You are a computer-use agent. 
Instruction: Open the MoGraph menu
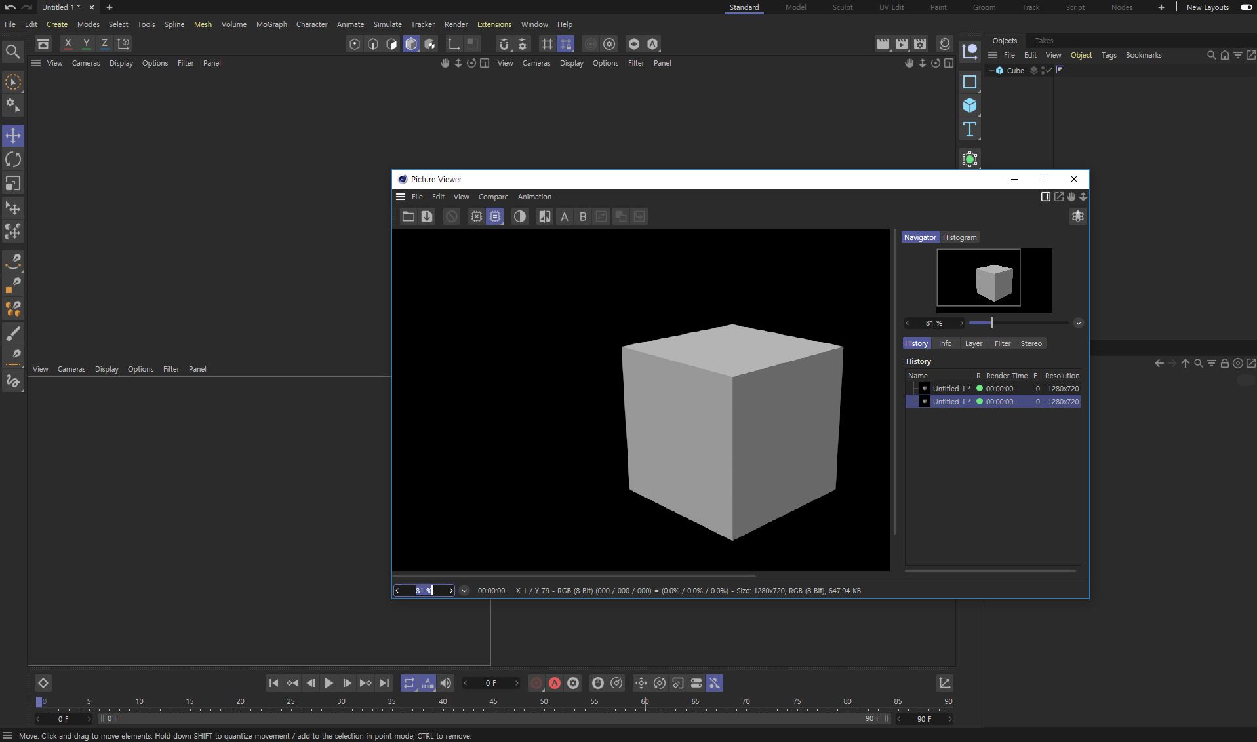click(x=271, y=24)
